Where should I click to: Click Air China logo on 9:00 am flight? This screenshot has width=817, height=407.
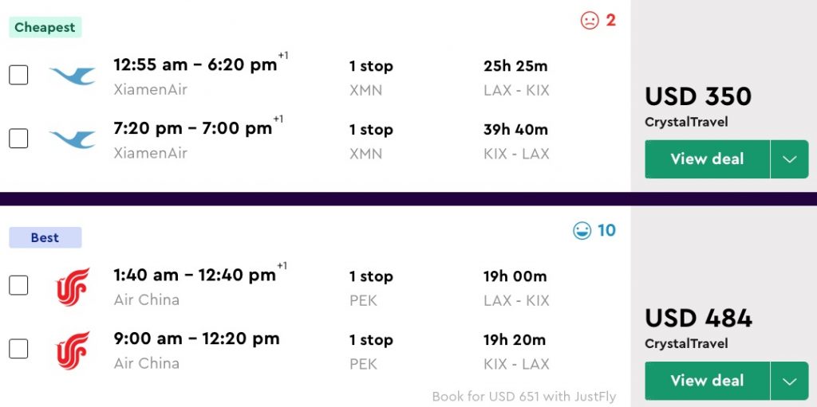72,350
